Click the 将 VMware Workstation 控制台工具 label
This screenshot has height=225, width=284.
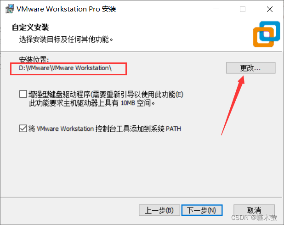pos(105,129)
